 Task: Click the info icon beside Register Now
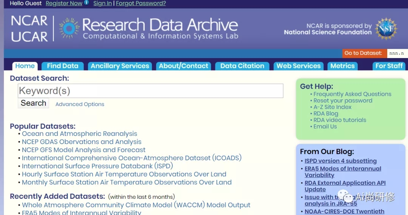(87, 3)
